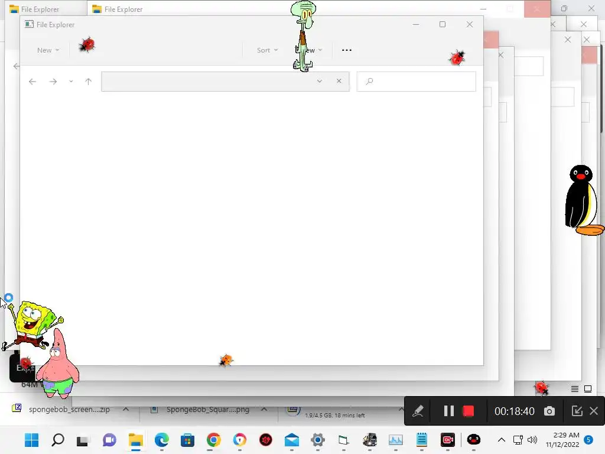Open the Chat app on taskbar
The image size is (605, 454).
109,440
